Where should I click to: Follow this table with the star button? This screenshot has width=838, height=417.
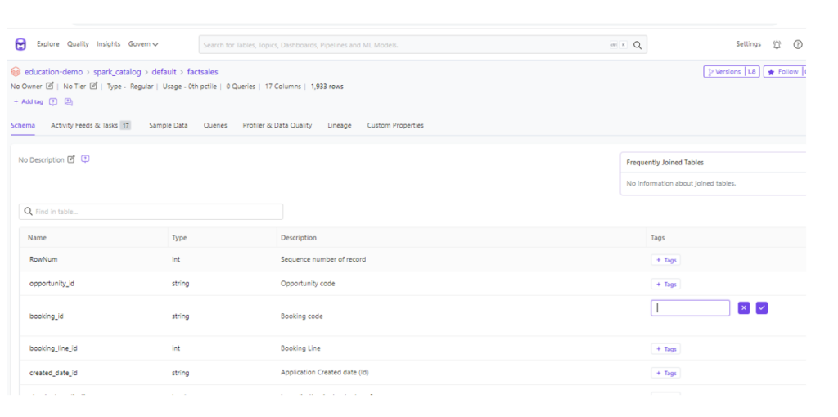(x=783, y=72)
